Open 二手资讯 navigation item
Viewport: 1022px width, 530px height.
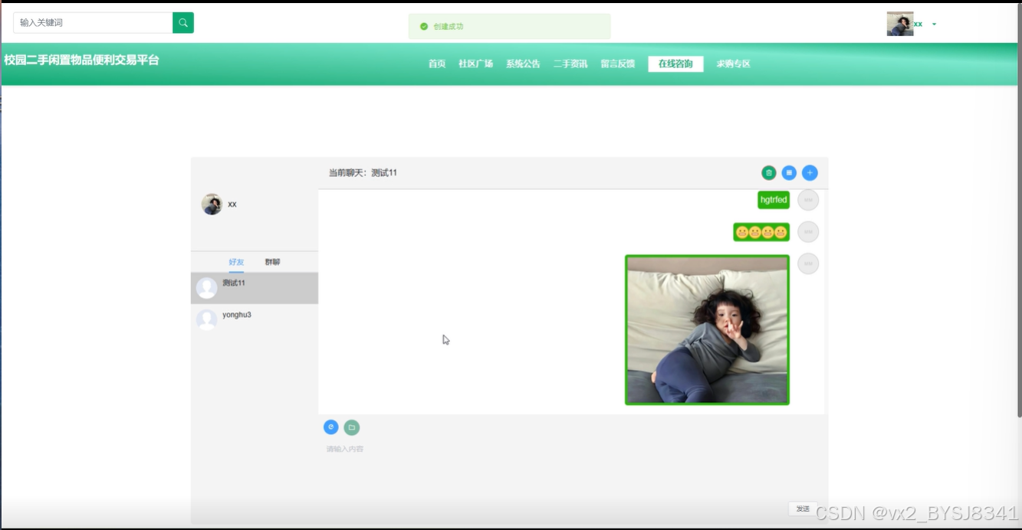coord(570,64)
